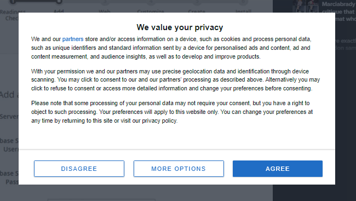Click the dimmed 'Add a' page heading

[x=9, y=95]
